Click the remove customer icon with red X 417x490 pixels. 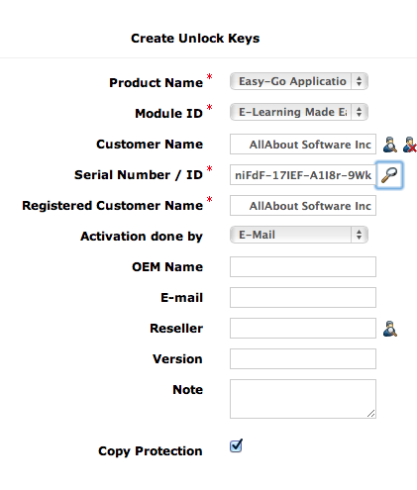[410, 145]
